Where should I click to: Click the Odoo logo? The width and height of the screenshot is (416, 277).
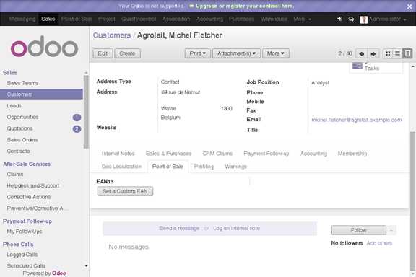pyautogui.click(x=44, y=46)
